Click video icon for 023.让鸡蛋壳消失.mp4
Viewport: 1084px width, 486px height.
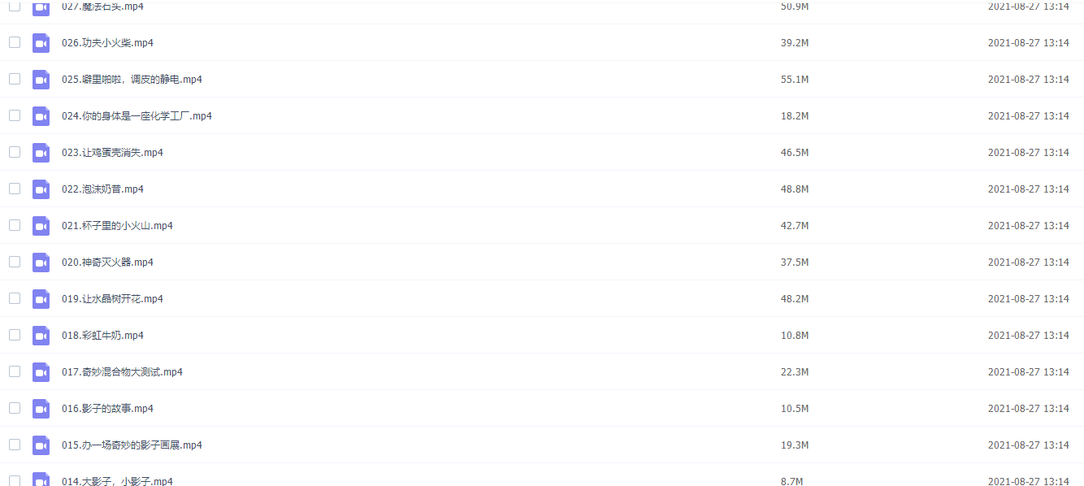(41, 153)
